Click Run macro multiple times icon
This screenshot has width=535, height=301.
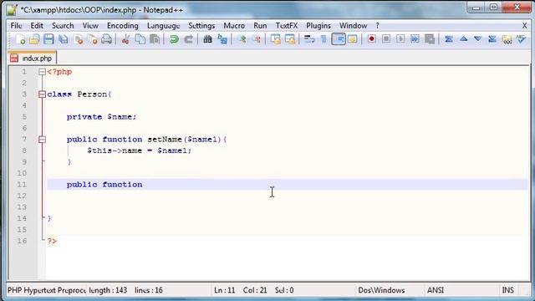click(x=415, y=39)
